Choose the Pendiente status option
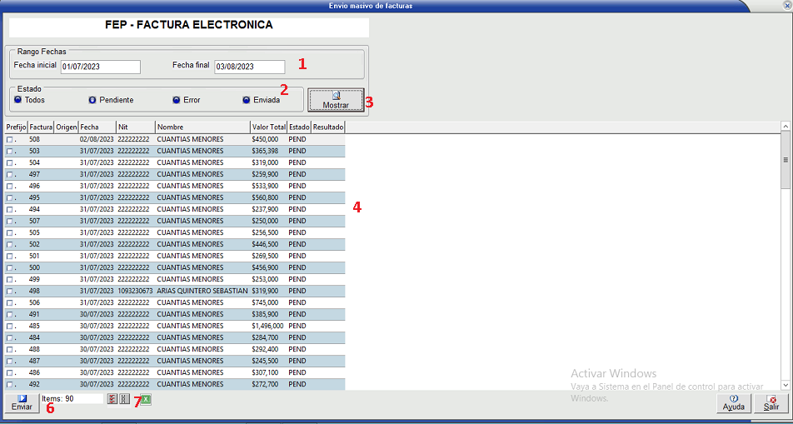Viewport: 793px width, 424px height. tap(92, 100)
